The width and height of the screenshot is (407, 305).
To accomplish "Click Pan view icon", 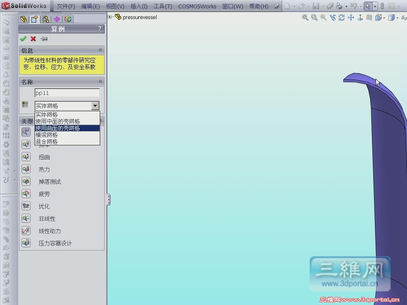I will 351,17.
